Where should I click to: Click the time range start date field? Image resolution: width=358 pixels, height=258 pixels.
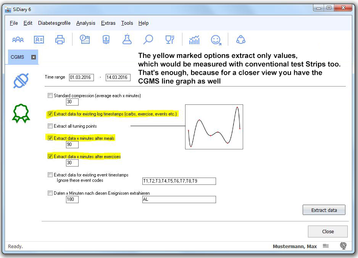click(81, 77)
